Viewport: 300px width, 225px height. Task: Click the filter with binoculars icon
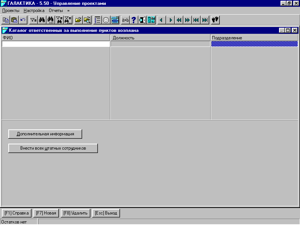click(59, 20)
